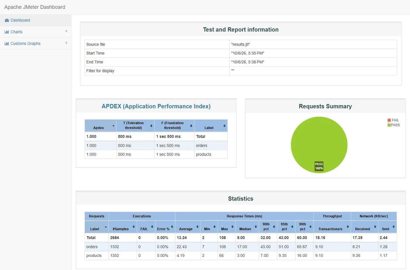The width and height of the screenshot is (410, 270).
Task: Click the orders row label in Statistics
Action: pyautogui.click(x=92, y=247)
